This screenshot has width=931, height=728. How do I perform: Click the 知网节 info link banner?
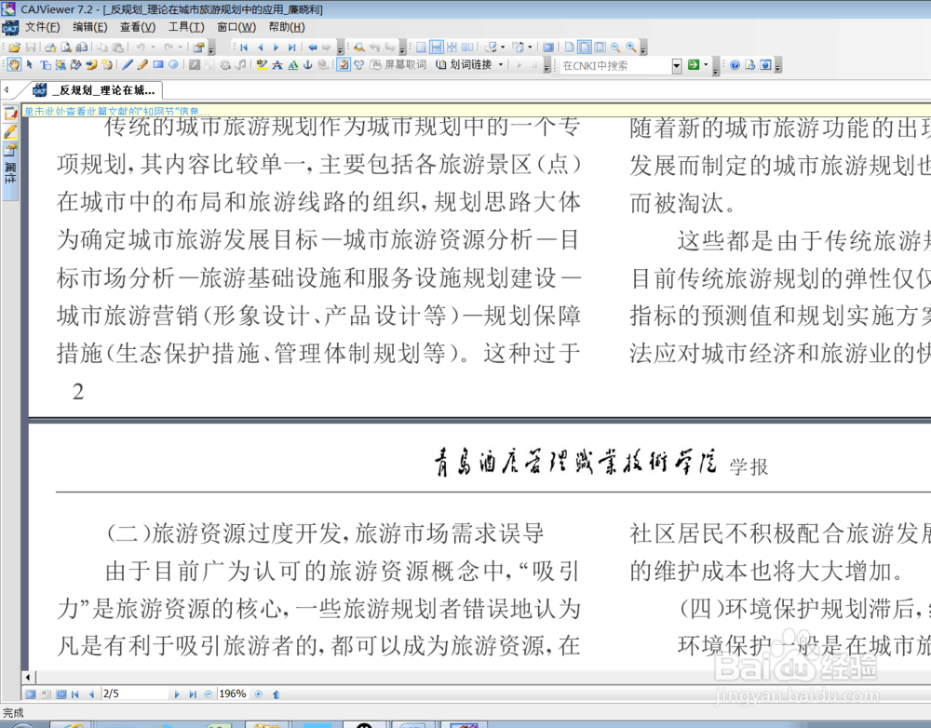115,111
